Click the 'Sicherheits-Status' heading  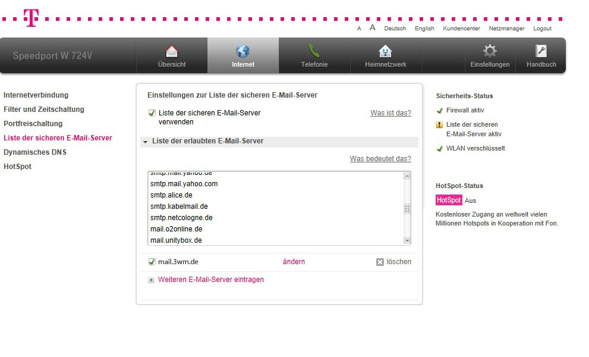464,96
